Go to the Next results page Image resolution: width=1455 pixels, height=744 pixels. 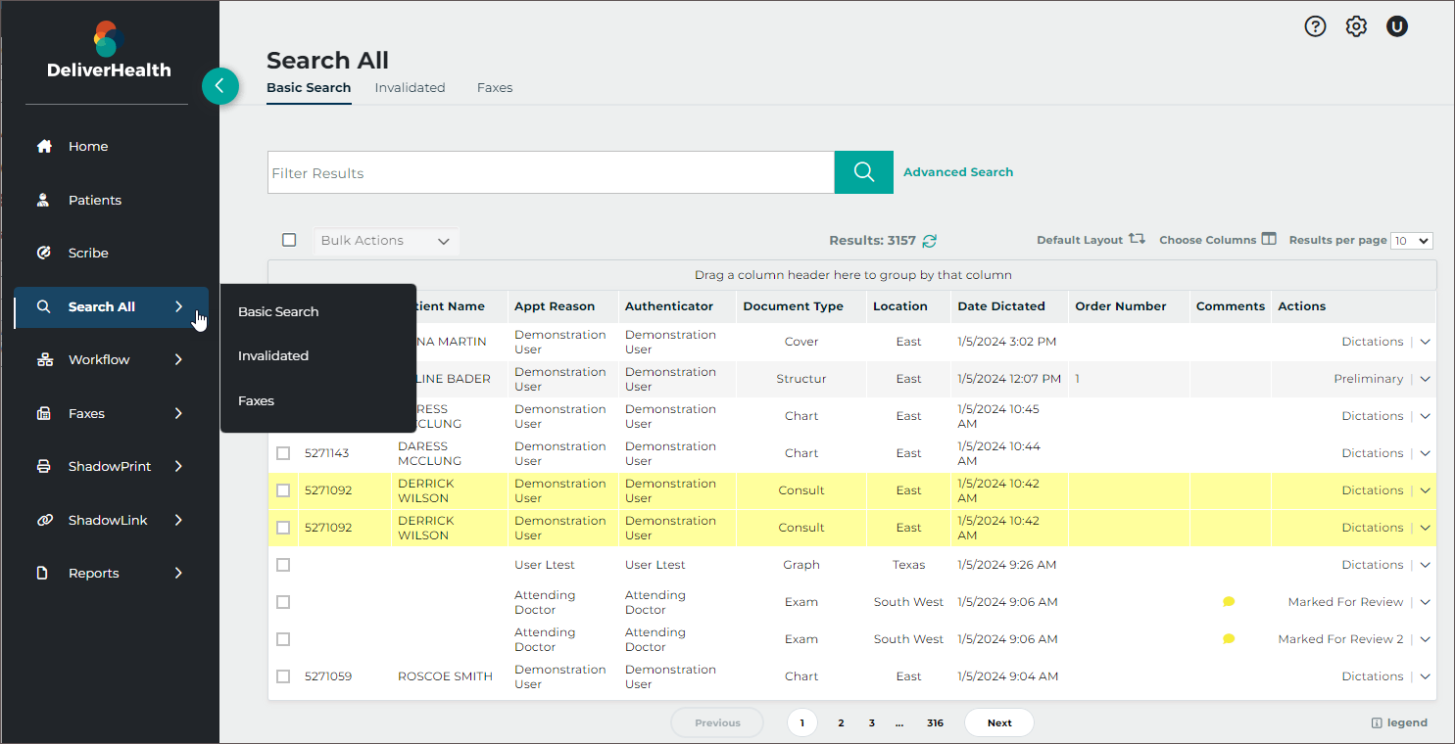pos(999,722)
